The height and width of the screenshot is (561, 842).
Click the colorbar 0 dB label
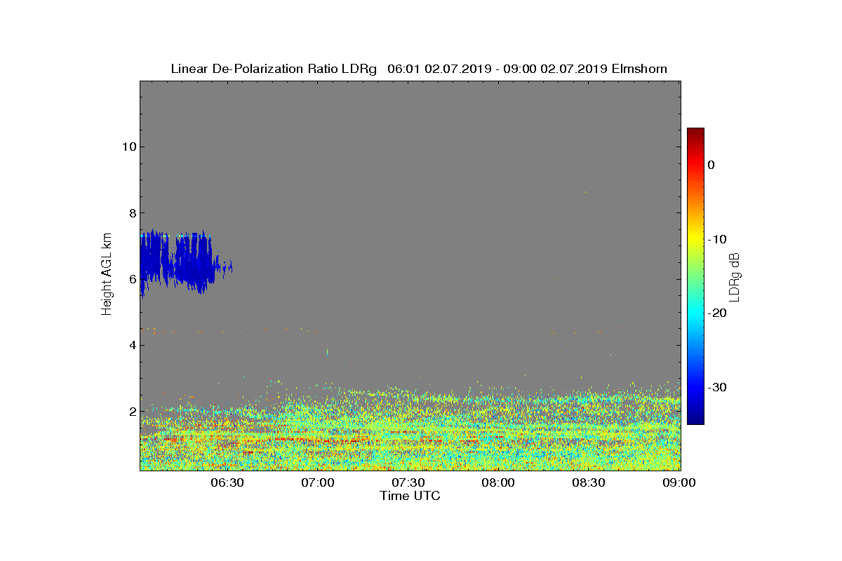711,165
